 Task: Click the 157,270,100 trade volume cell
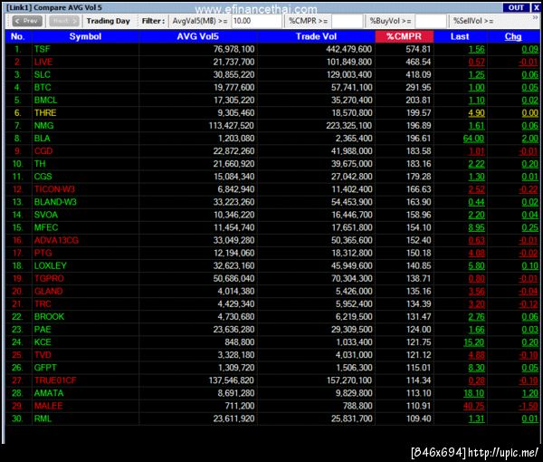[349, 380]
